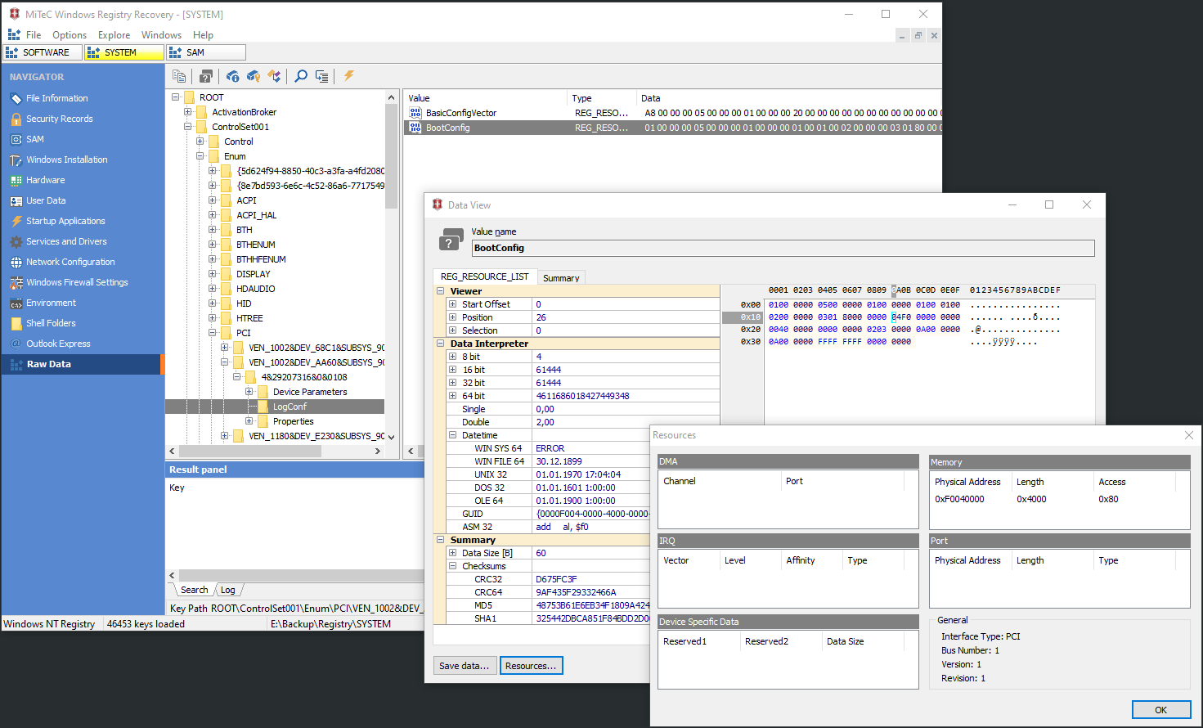Open Windows Installation in Navigator
The width and height of the screenshot is (1203, 728).
tap(66, 160)
